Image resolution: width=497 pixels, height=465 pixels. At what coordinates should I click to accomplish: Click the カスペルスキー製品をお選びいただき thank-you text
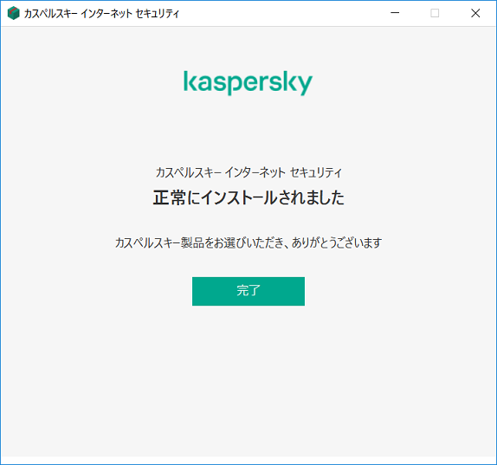[x=248, y=242]
